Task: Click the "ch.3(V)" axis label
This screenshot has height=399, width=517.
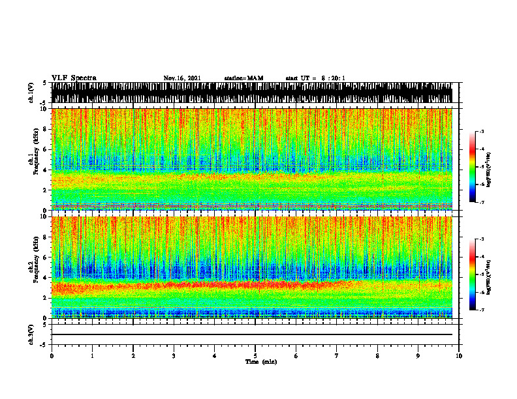Action: point(31,334)
